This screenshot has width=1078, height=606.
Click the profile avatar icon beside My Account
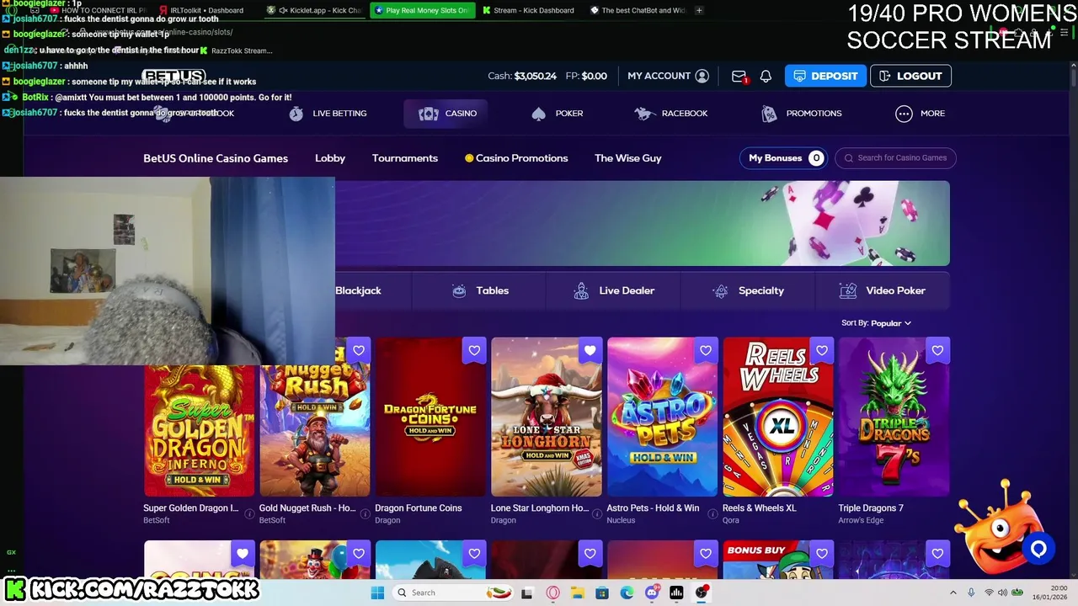[x=702, y=76]
